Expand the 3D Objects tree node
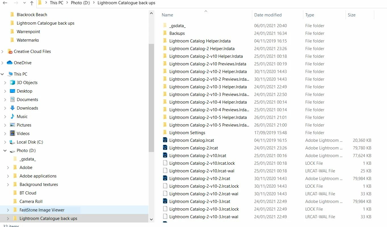This screenshot has height=227, width=387. coord(5,83)
